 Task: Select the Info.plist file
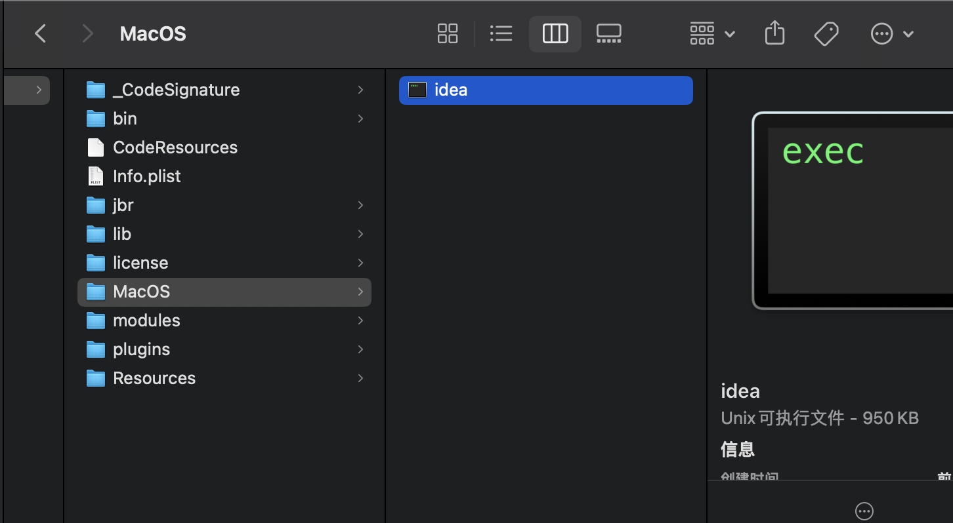(x=146, y=176)
